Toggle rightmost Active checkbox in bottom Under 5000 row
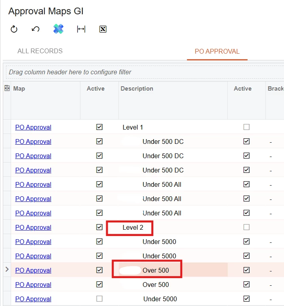This screenshot has width=284, height=306. 246,298
